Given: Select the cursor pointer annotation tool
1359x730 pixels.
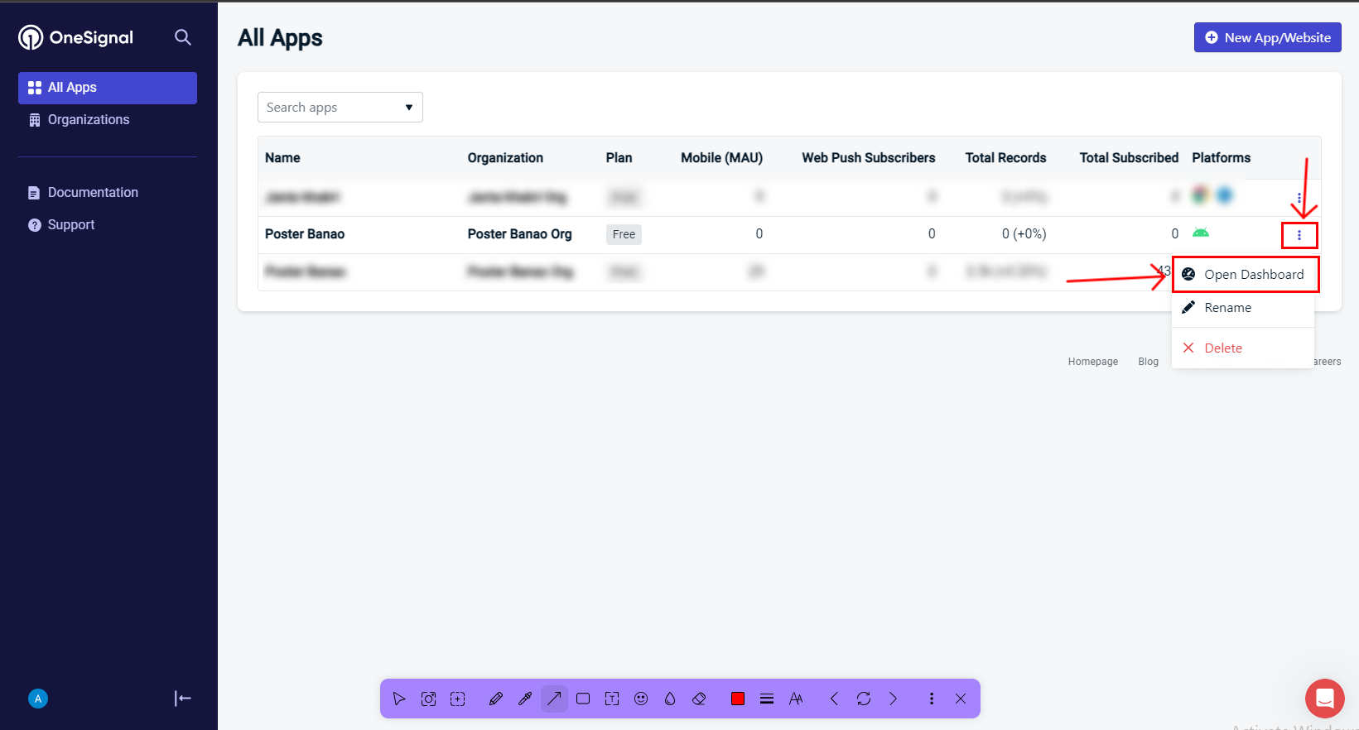Looking at the screenshot, I should tap(399, 699).
